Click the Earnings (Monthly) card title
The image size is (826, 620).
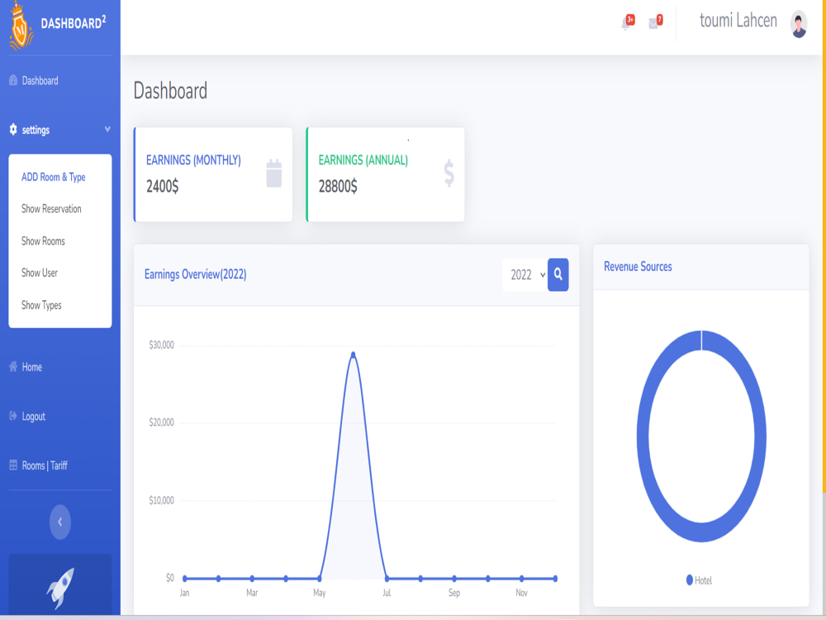tap(193, 160)
